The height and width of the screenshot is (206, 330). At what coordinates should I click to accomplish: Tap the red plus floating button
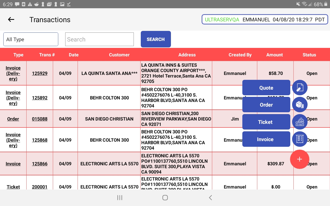click(x=300, y=159)
